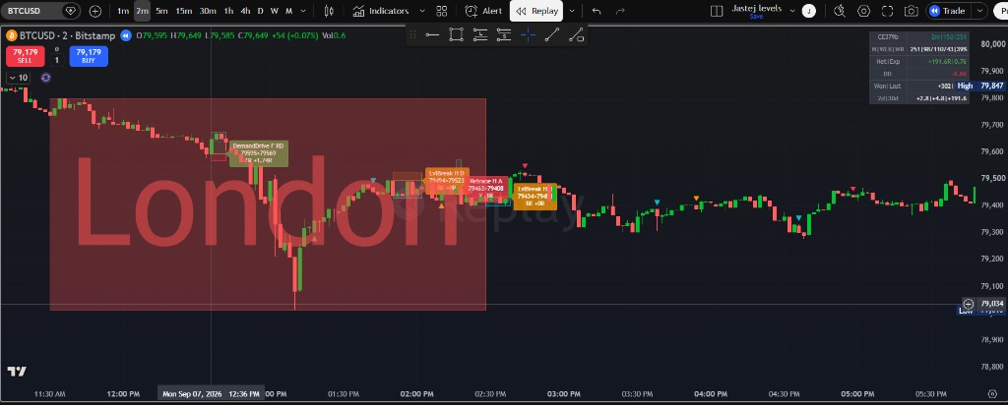The image size is (1008, 405).
Task: Expand the Indicators favorites dropdown arrow
Action: (421, 11)
